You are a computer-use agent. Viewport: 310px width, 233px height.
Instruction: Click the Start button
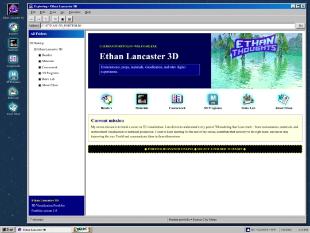tap(8, 230)
